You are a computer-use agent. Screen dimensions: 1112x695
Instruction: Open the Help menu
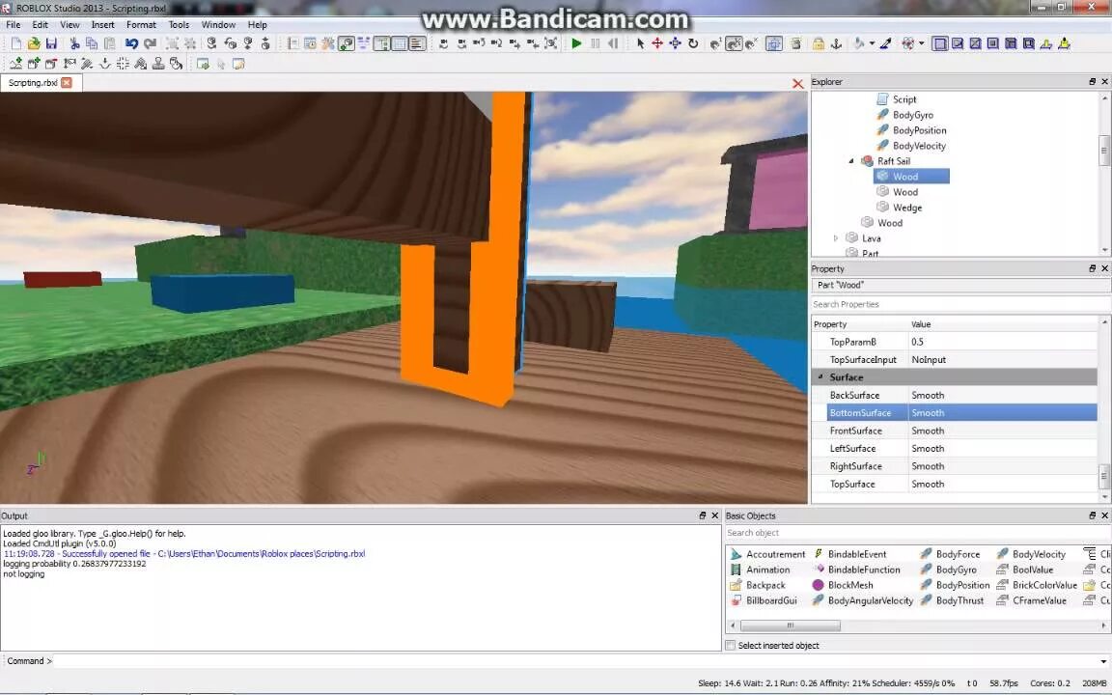point(258,24)
